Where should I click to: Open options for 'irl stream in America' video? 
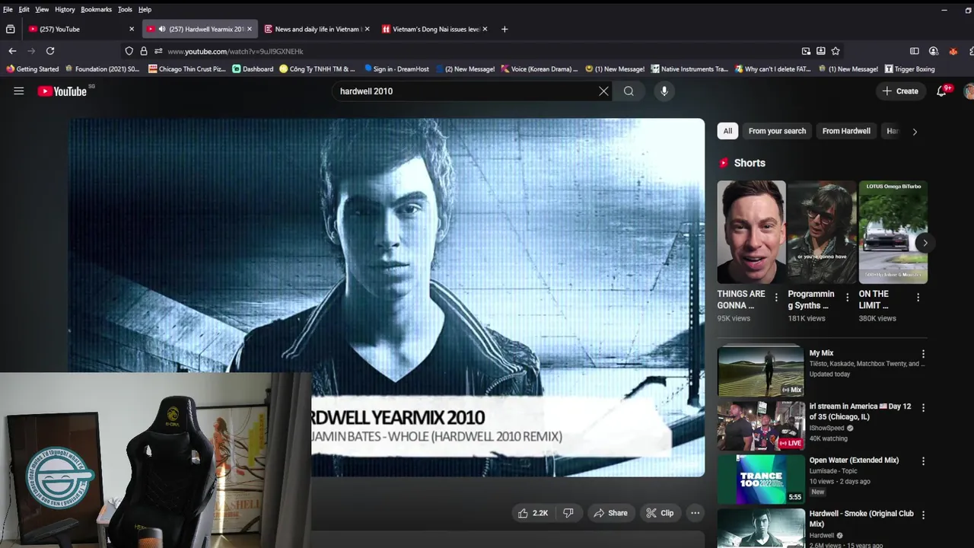(x=923, y=408)
